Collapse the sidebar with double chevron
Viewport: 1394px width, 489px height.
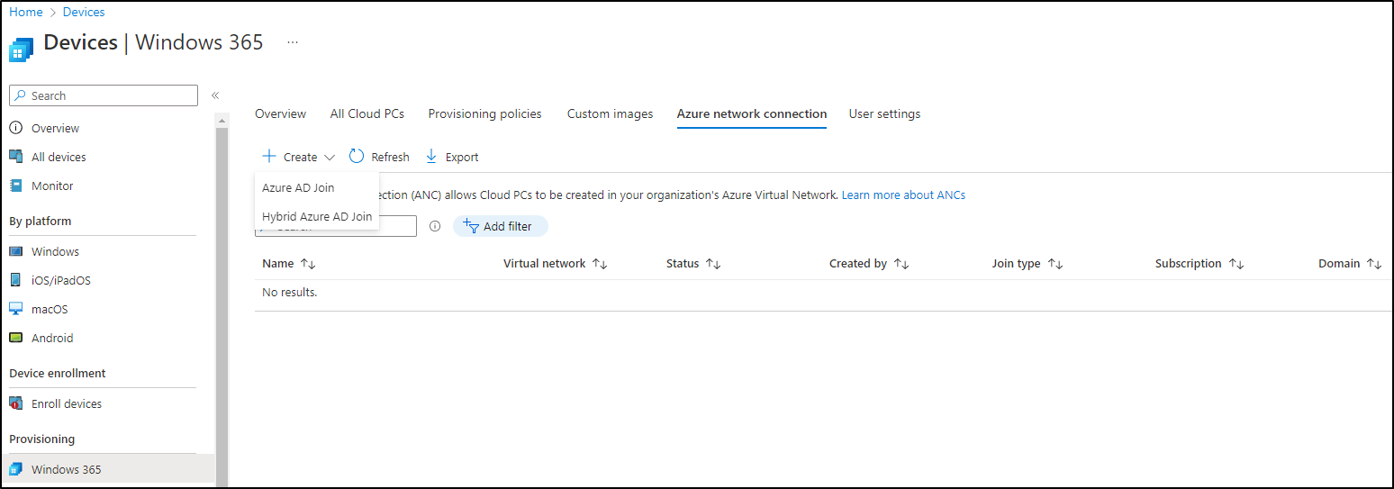(215, 95)
